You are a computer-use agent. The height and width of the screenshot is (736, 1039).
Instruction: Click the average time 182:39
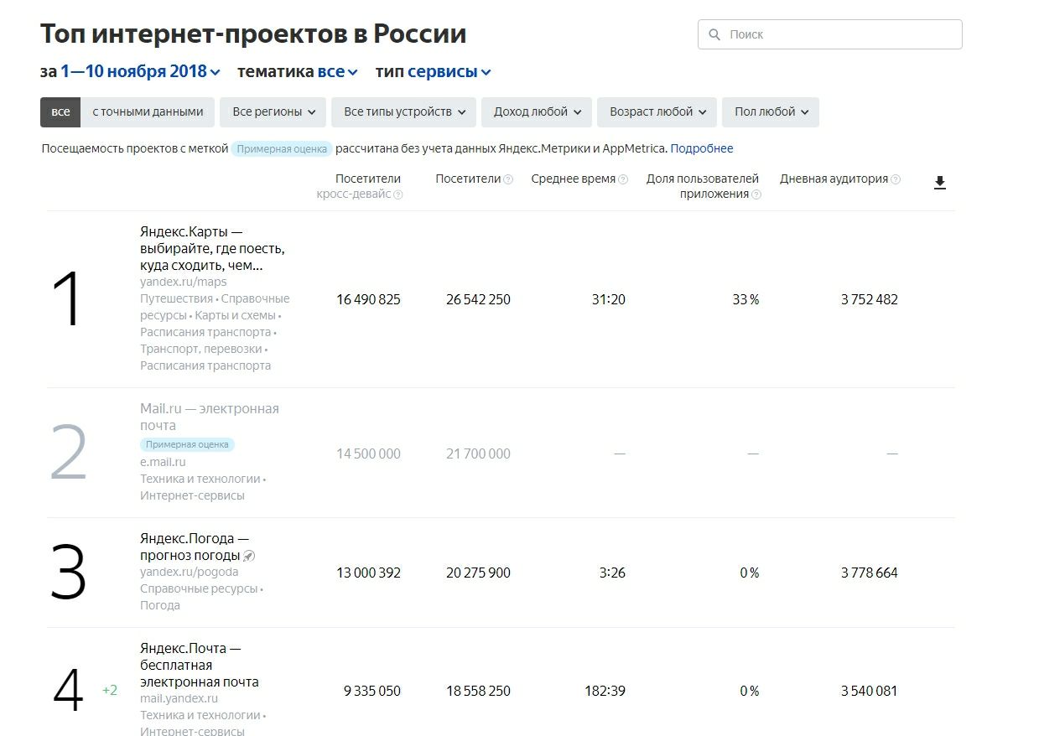pos(605,691)
